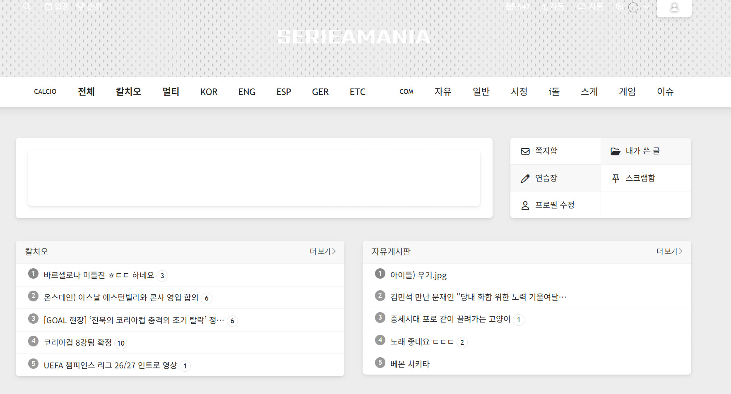This screenshot has width=731, height=394.
Task: Click the circle color picker in header
Action: coord(633,7)
